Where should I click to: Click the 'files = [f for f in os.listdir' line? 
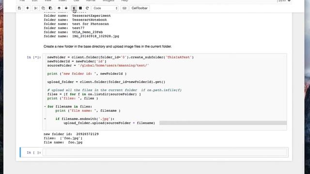(94, 94)
